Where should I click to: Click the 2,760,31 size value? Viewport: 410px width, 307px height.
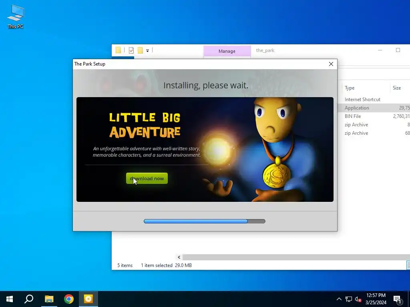[x=401, y=116]
